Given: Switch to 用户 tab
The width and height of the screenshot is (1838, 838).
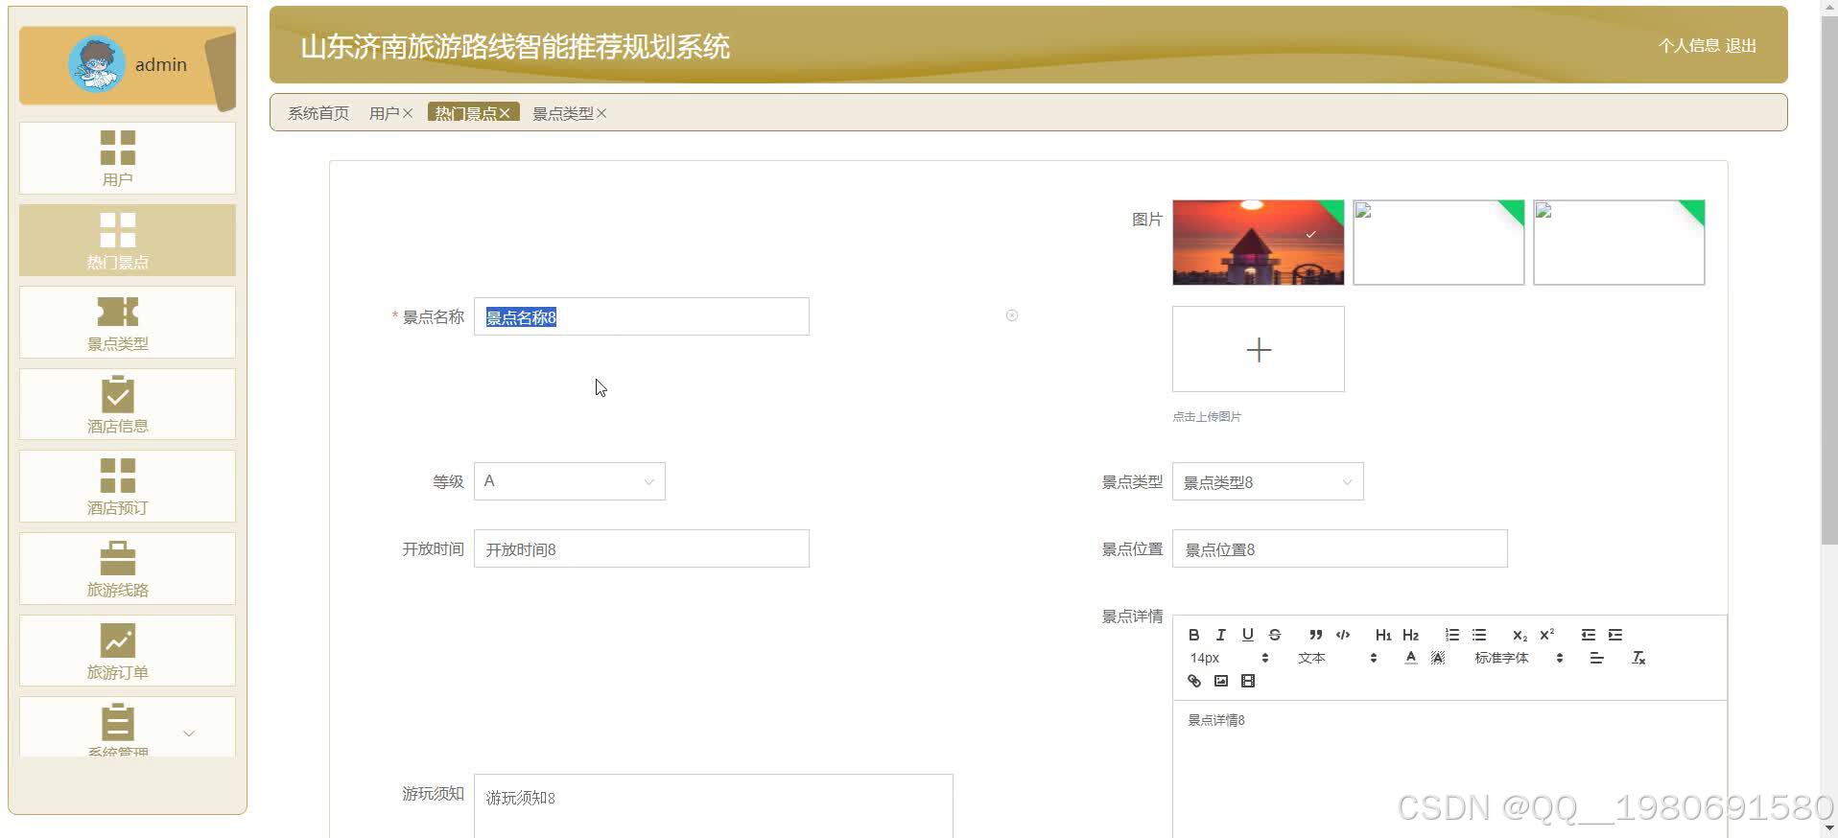Looking at the screenshot, I should 384,113.
